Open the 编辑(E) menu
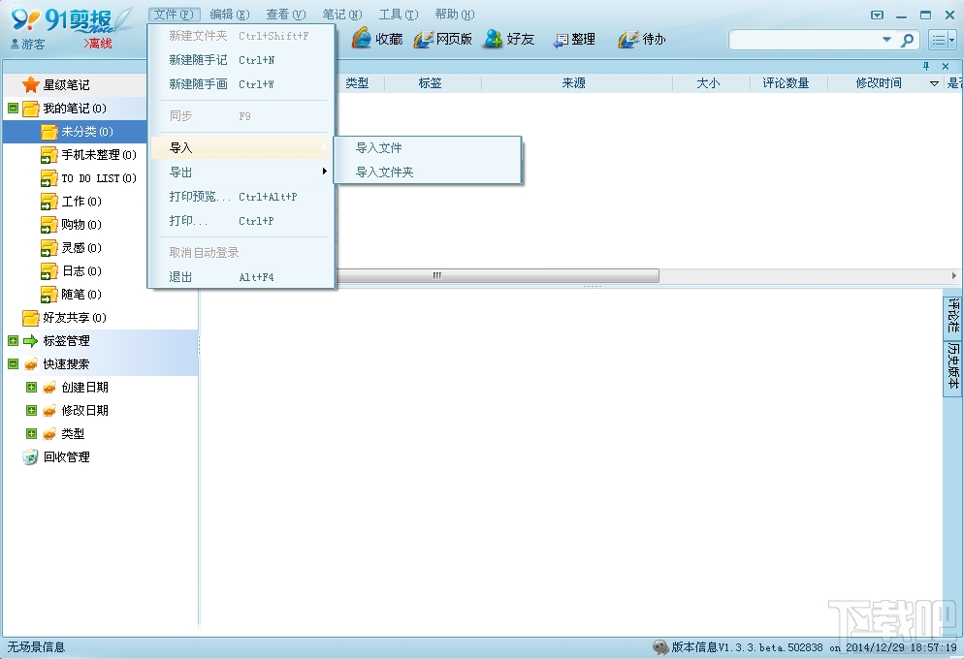The height and width of the screenshot is (659, 964). (229, 15)
